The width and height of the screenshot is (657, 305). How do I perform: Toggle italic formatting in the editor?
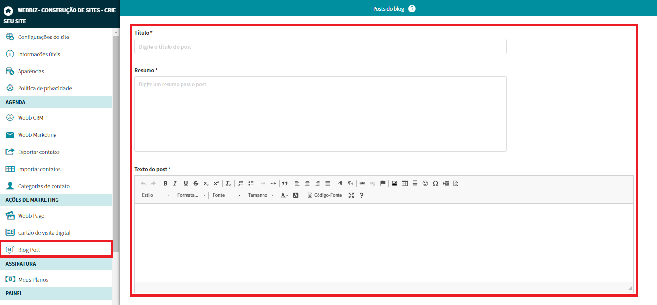click(x=175, y=184)
